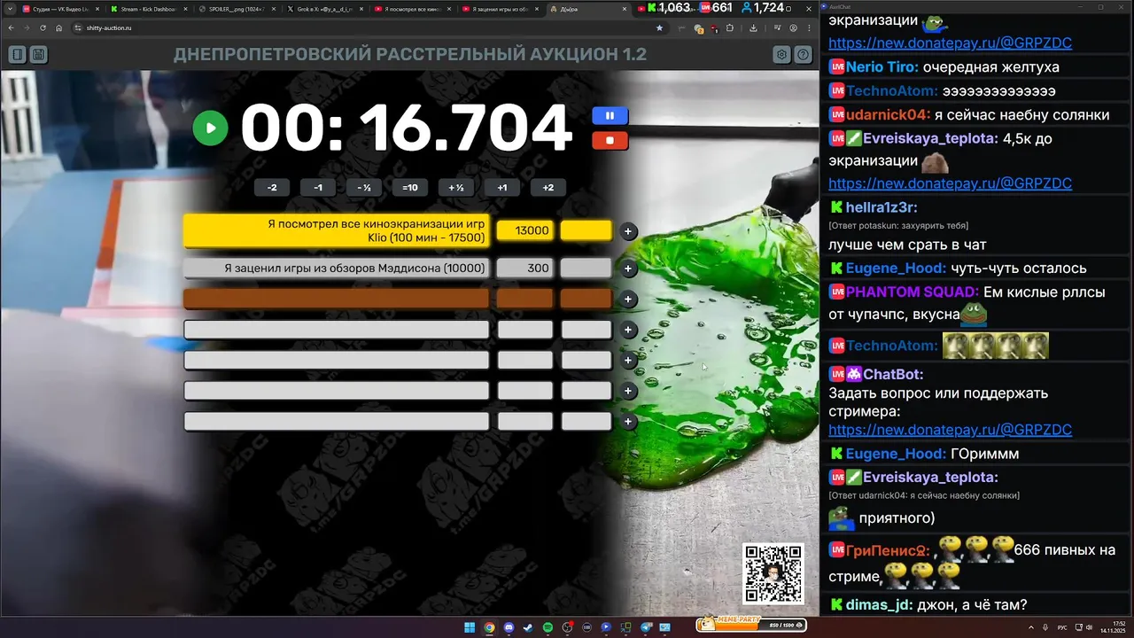Open Discord from the taskbar
The width and height of the screenshot is (1134, 638).
tap(509, 627)
